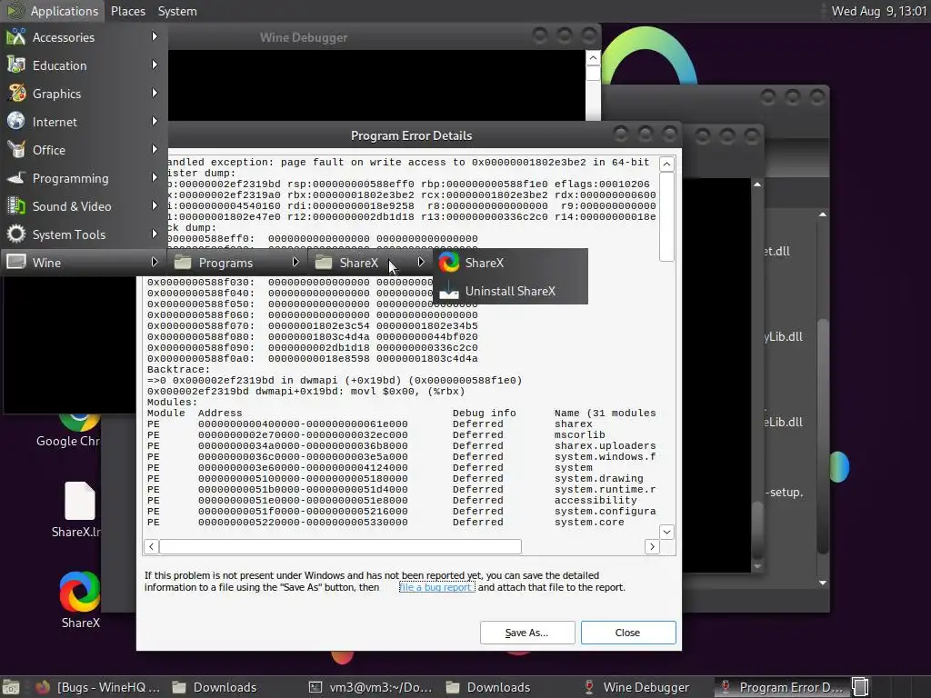Click the ShareX submenu folder icon
The height and width of the screenshot is (698, 931).
click(x=324, y=263)
